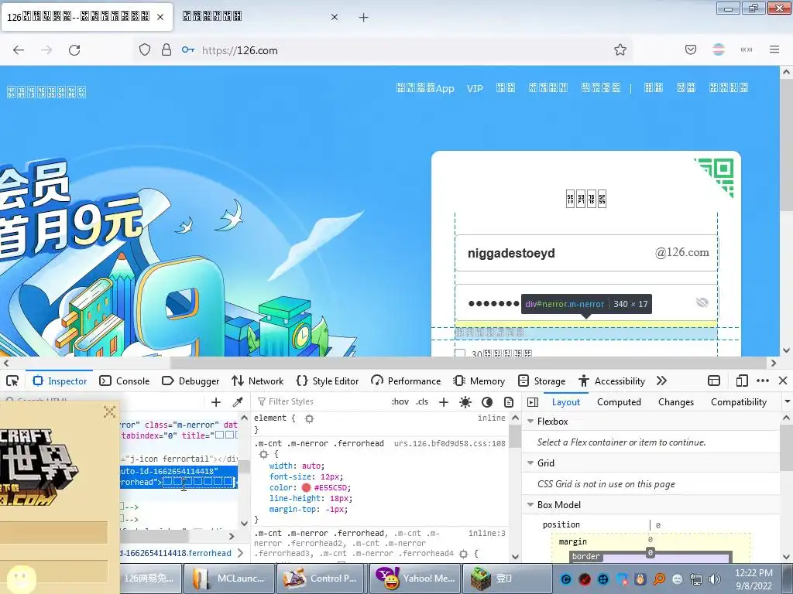Advance the breadcrumb trail right arrow

pyautogui.click(x=241, y=553)
